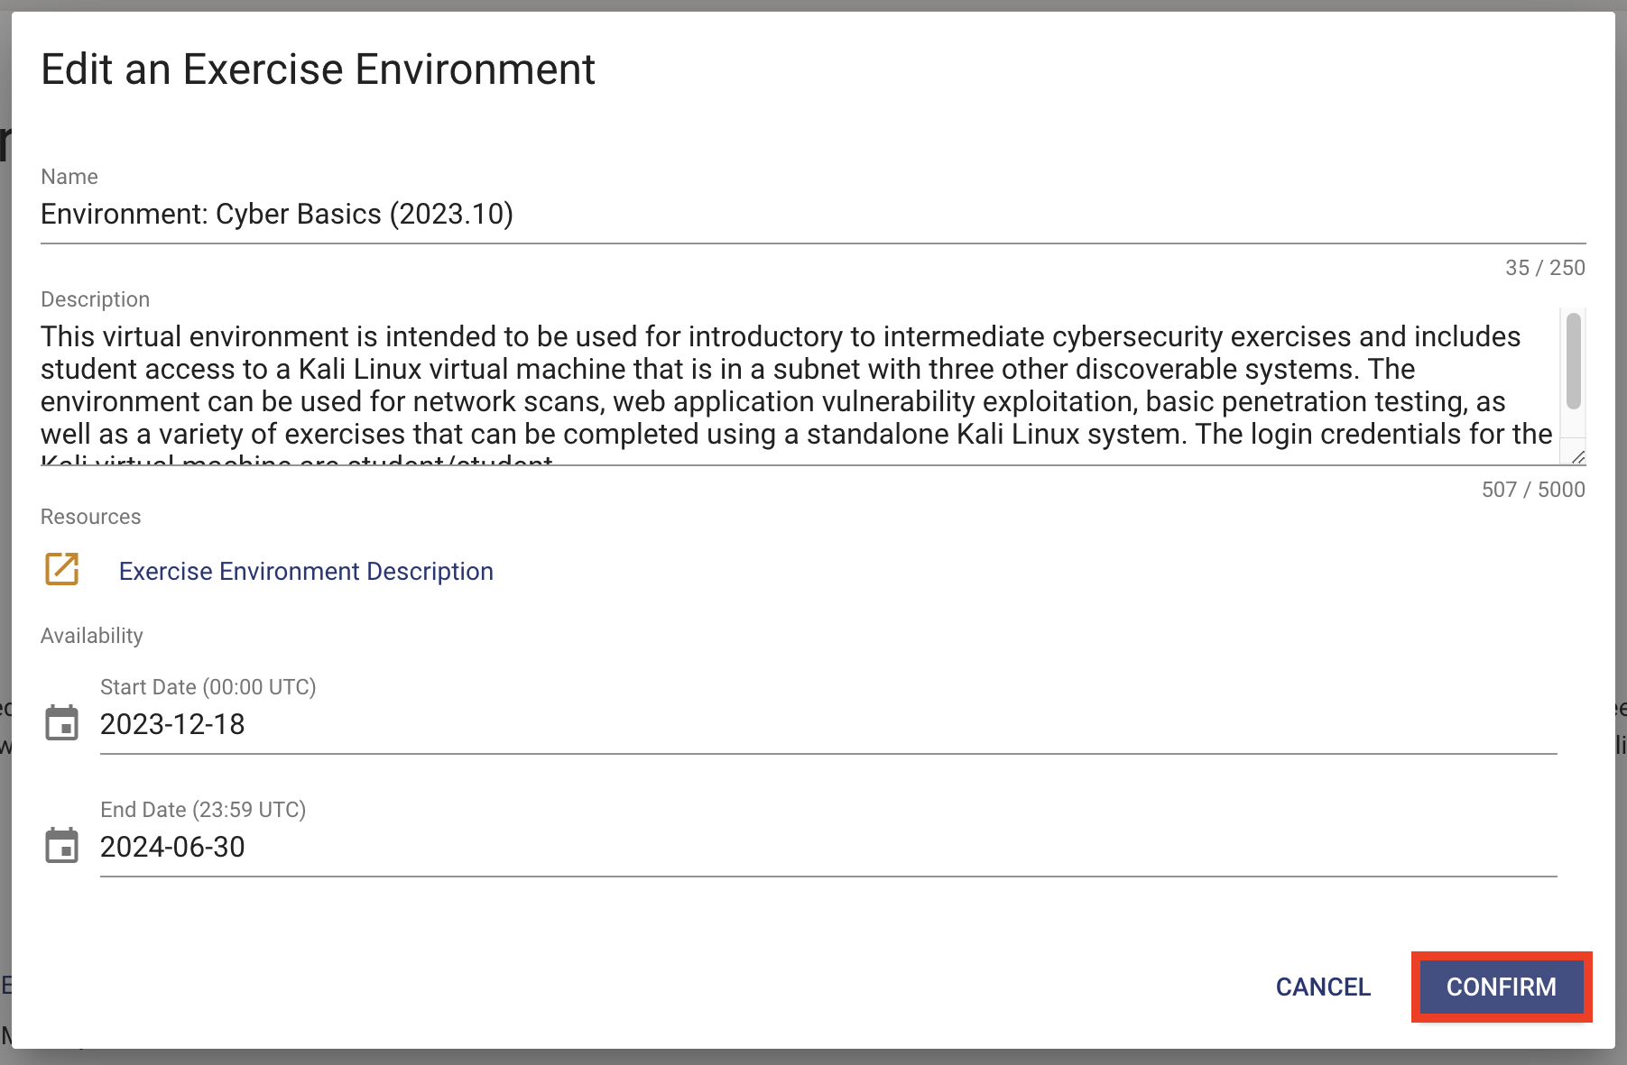The height and width of the screenshot is (1065, 1627).
Task: Click the "Start Date (00:00 UTC)" label
Action: tap(208, 687)
